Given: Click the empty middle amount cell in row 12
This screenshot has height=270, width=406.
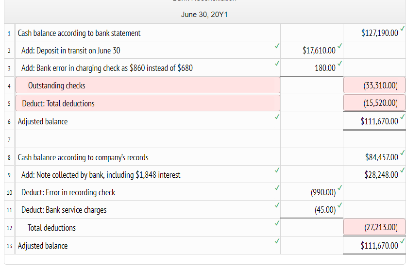Looking at the screenshot, I should coord(311,228).
